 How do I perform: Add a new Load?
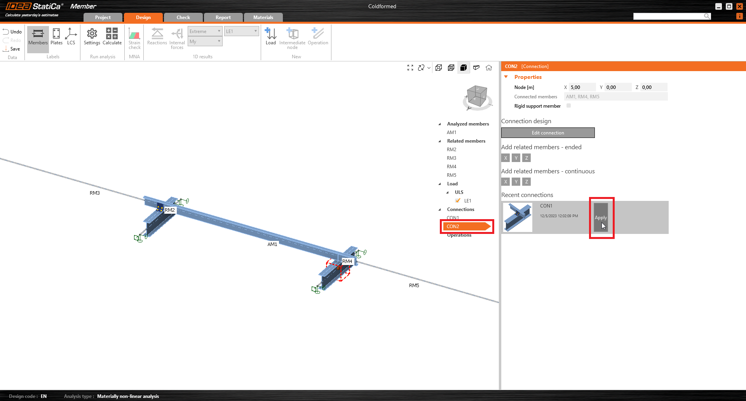[x=271, y=37]
